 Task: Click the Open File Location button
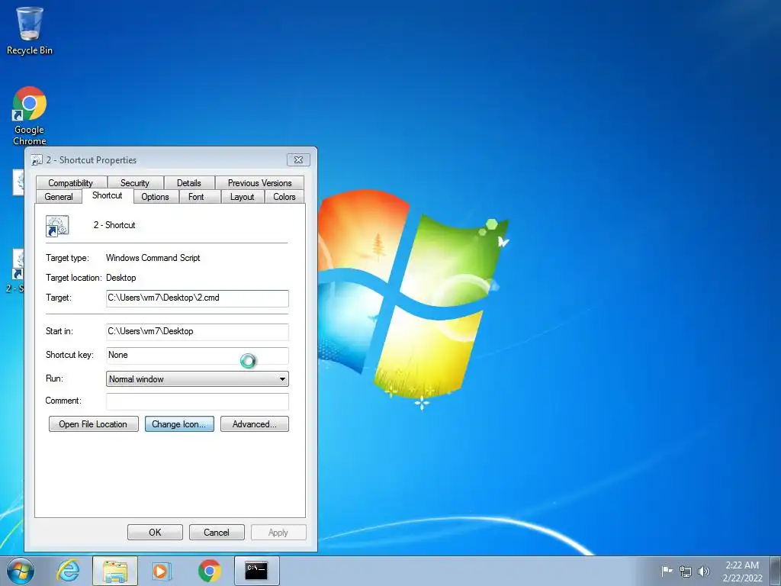(x=93, y=424)
